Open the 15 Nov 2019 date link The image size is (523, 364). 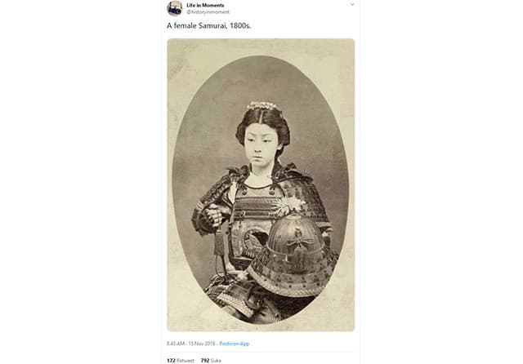point(202,344)
